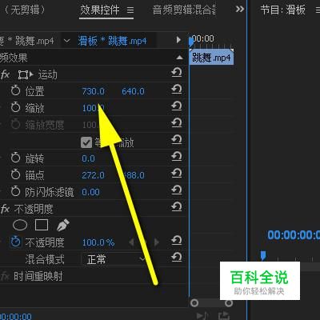
Task: Toggle animation stopwatch for 锚点
Action: point(15,174)
